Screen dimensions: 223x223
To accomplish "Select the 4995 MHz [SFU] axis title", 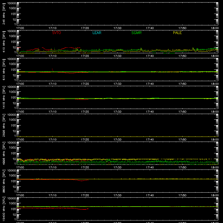I will tap(4, 153).
